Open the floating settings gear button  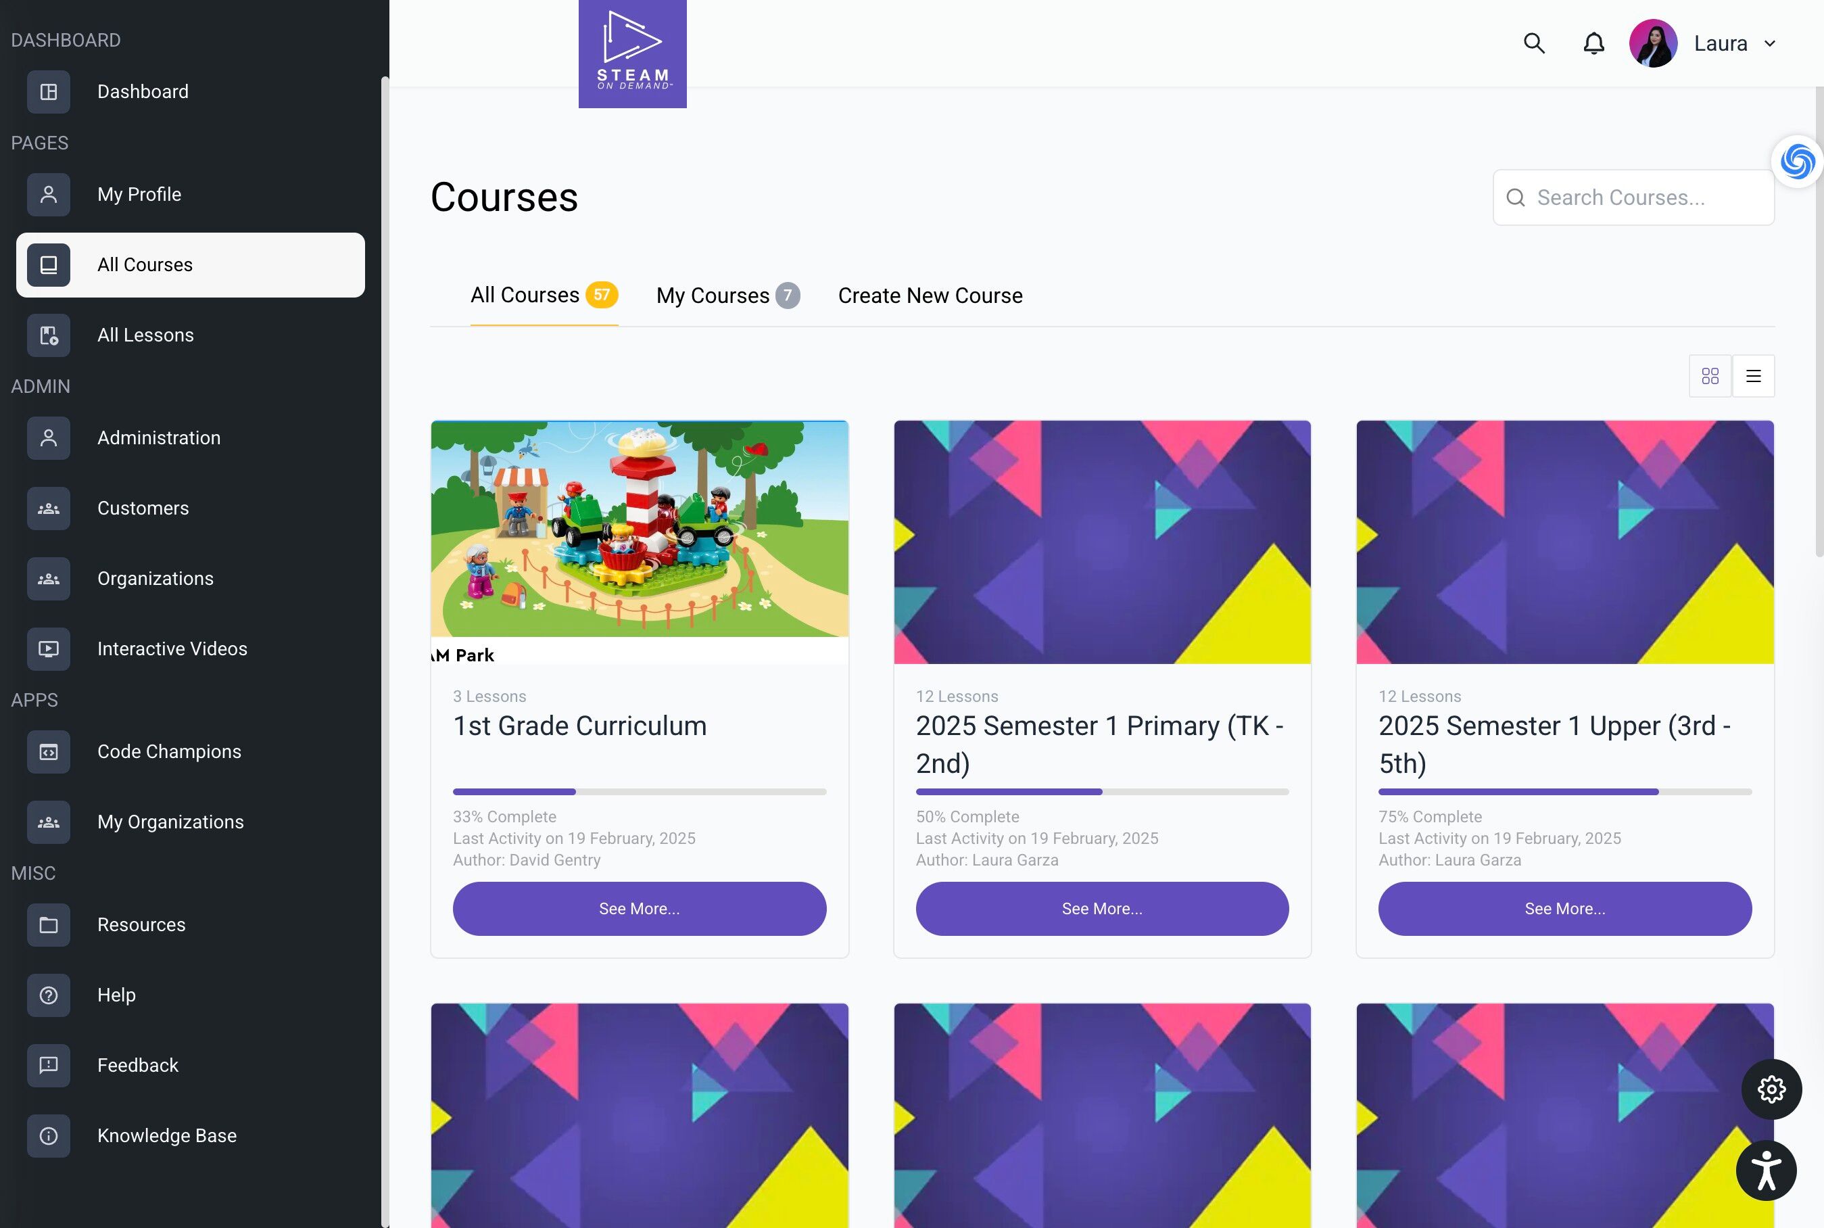coord(1771,1089)
